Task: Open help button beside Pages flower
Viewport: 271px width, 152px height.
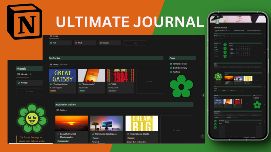Action: tap(203, 96)
